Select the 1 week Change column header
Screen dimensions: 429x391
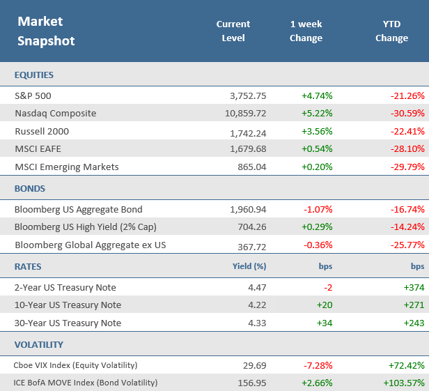[306, 31]
